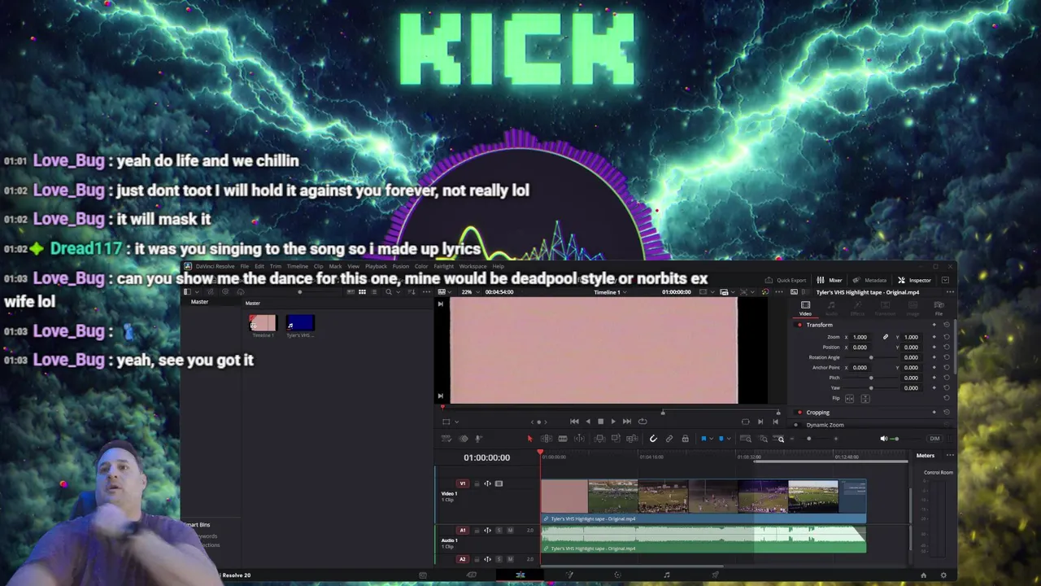Toggle the Cropping section enable switch
Screen dimensions: 1041x586
(x=799, y=413)
